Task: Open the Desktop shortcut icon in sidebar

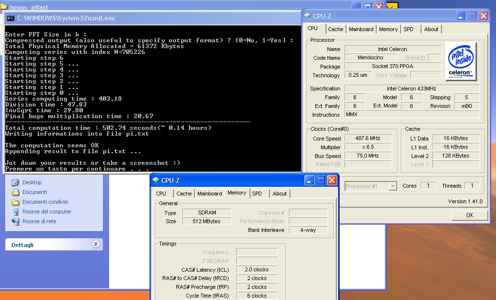Action: point(15,182)
